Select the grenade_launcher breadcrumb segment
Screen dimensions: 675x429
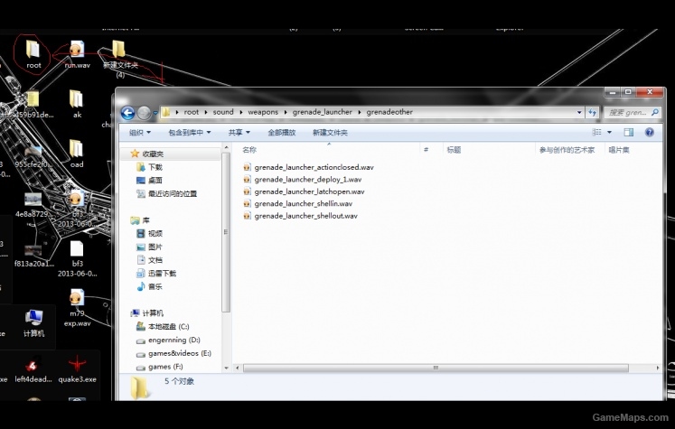[x=322, y=112]
